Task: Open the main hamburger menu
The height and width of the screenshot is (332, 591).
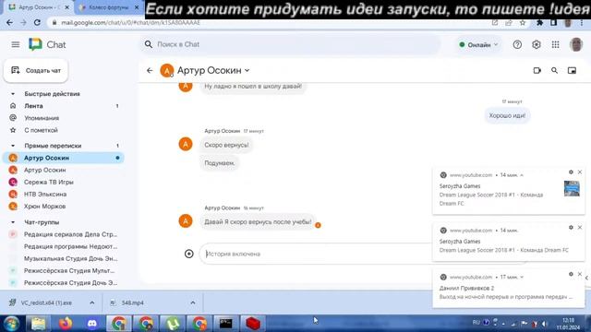Action: [x=16, y=44]
